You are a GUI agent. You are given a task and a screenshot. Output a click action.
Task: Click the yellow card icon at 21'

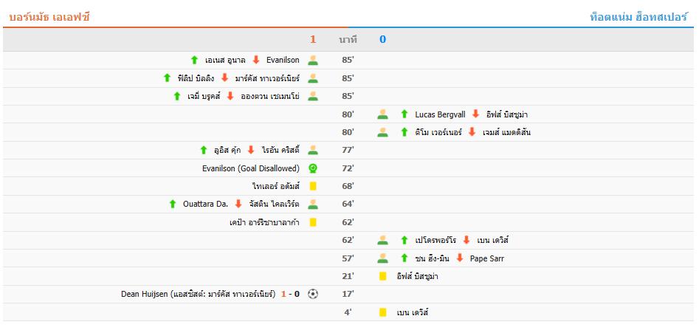(382, 276)
